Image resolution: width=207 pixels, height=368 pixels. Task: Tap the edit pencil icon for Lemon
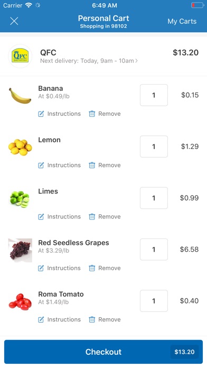41,165
